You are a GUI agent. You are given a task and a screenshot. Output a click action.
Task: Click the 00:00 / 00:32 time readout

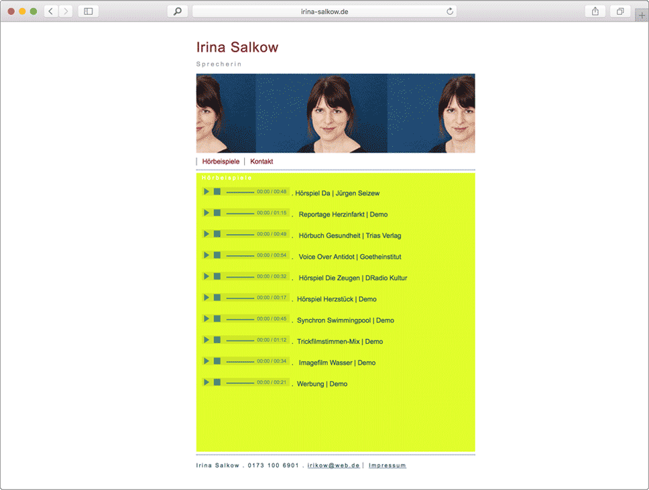[x=272, y=276]
